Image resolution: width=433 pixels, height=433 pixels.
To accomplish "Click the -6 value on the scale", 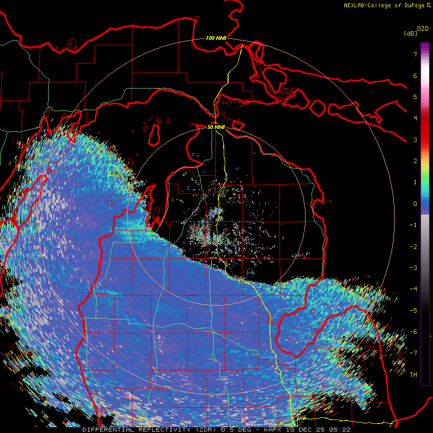I will [413, 332].
